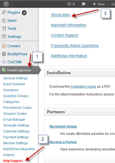This screenshot has height=163, width=115.
Task: Visit the Big Imprint Design link
Action: [x=63, y=127]
